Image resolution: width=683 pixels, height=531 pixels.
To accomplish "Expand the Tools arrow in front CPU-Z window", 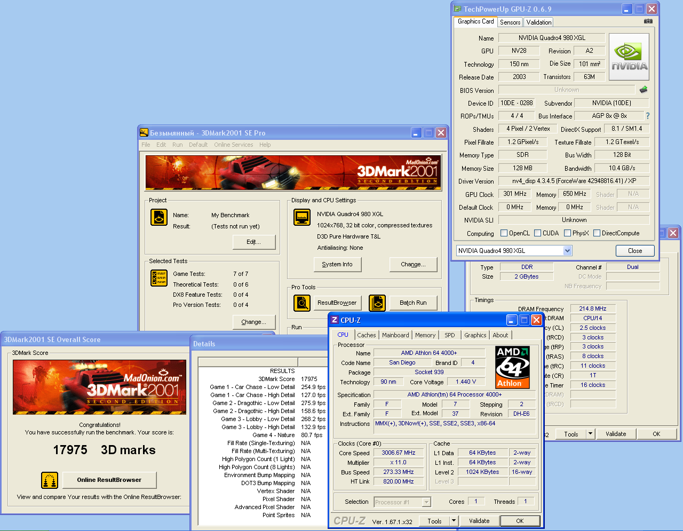I will pyautogui.click(x=454, y=521).
